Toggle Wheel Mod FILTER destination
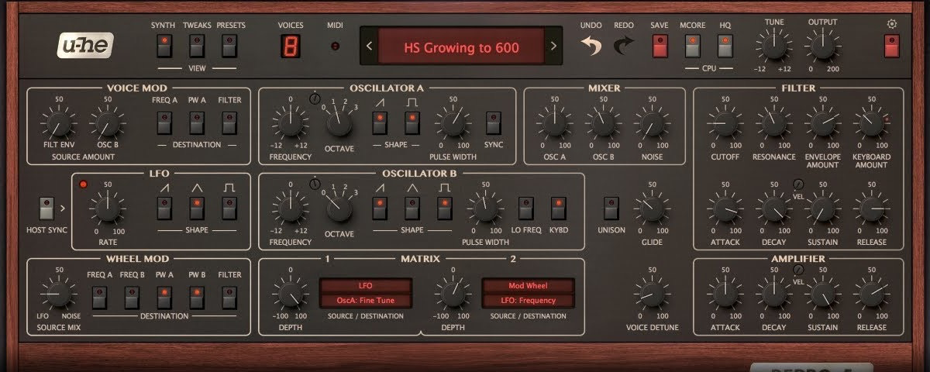 pos(229,296)
